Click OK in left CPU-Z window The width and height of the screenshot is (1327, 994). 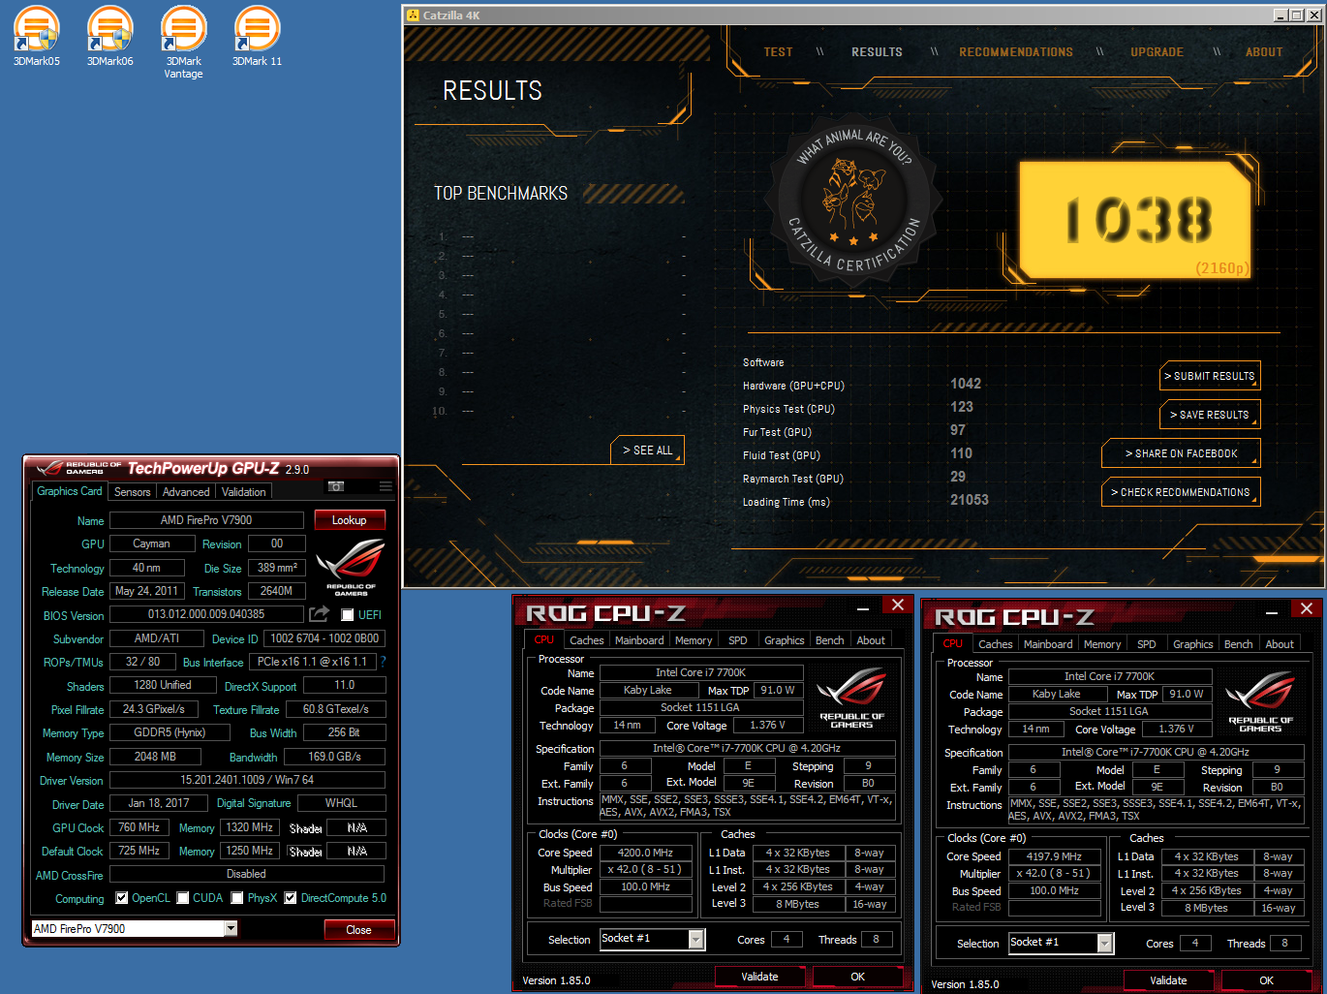(x=857, y=977)
